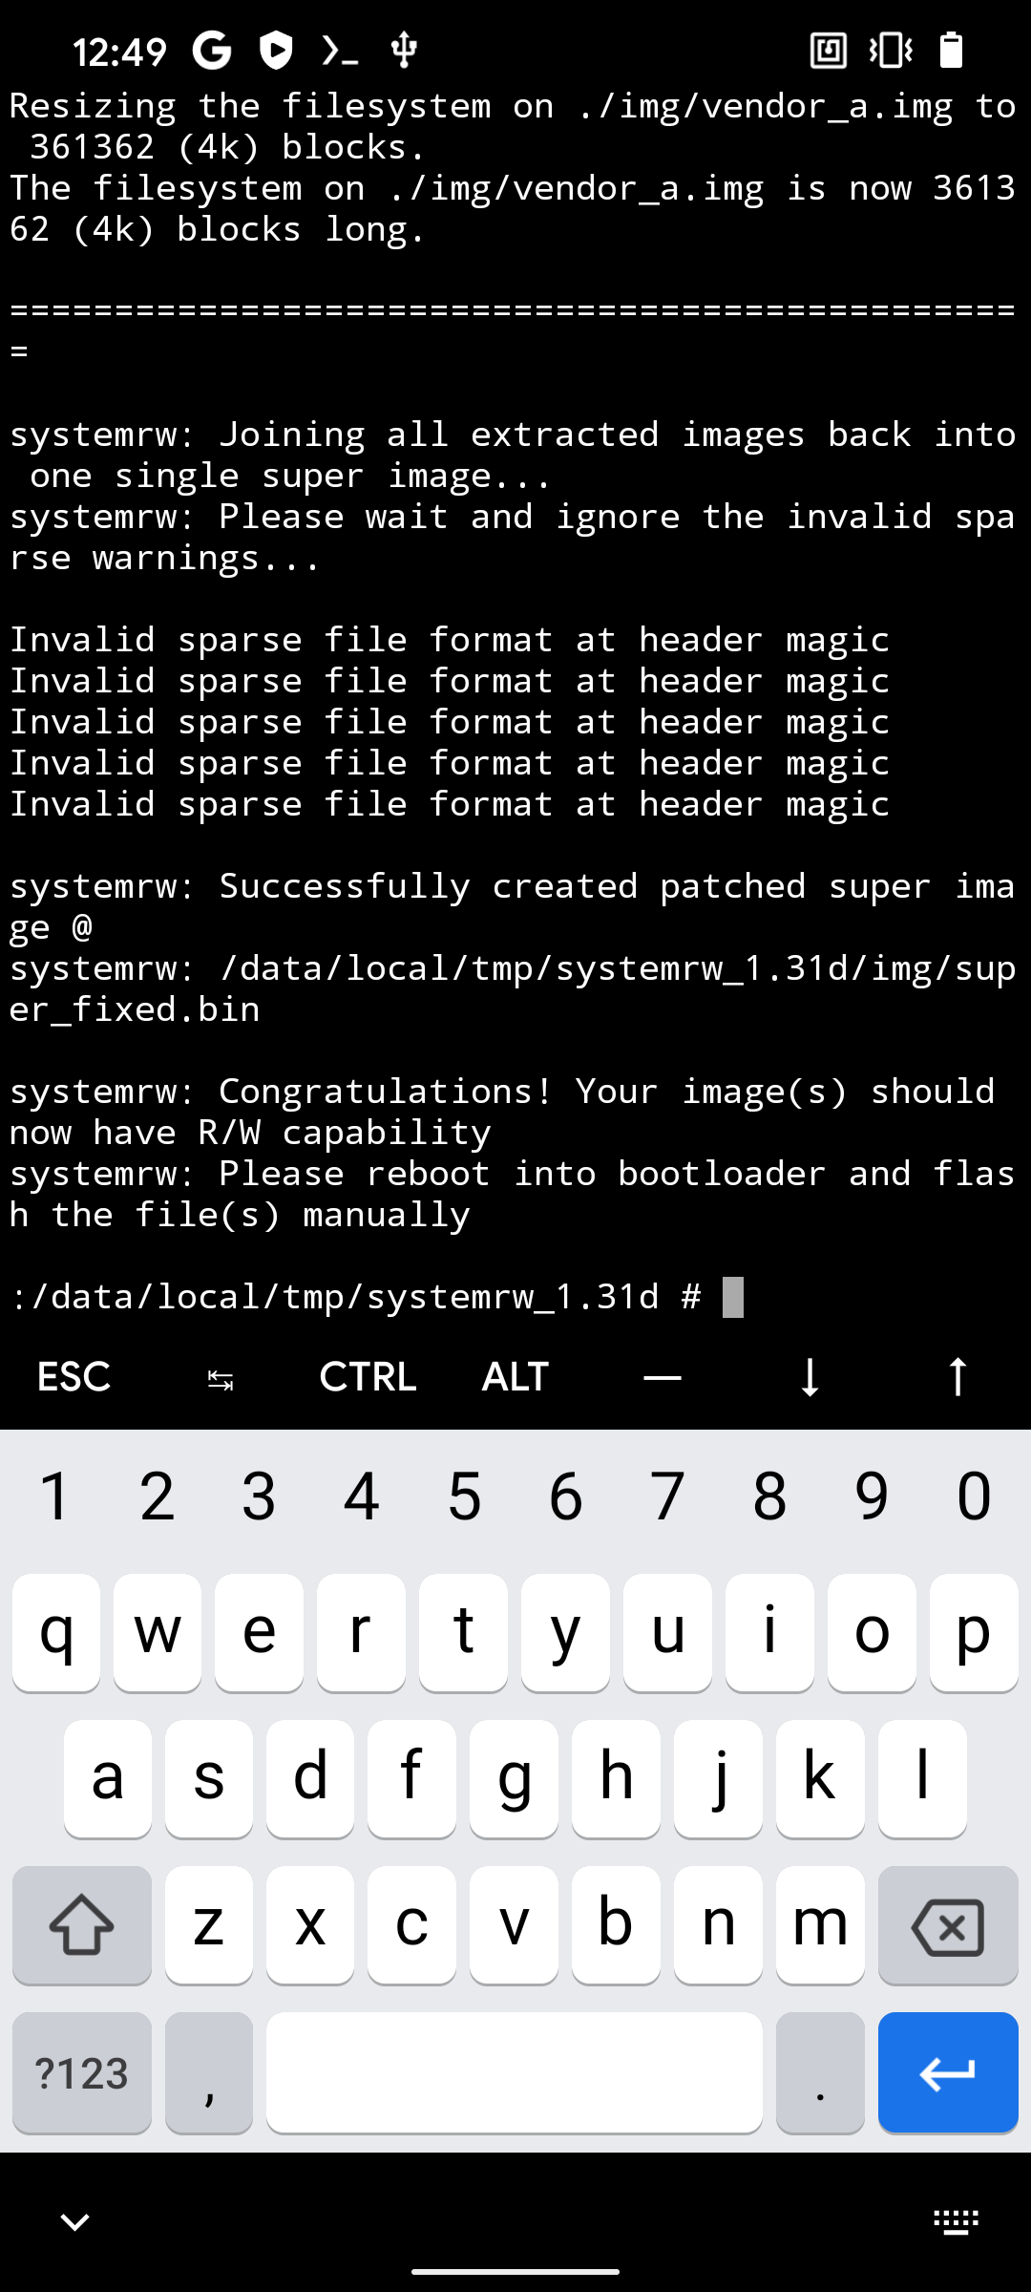
Task: Tap the terminal notification icon in status bar
Action: point(340,50)
